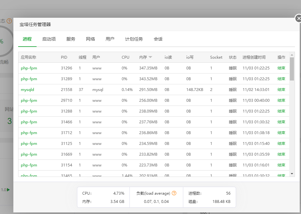The width and height of the screenshot is (301, 214).
Task: Click the 宝塔任务管理器 dialog title
Action: tap(35, 24)
